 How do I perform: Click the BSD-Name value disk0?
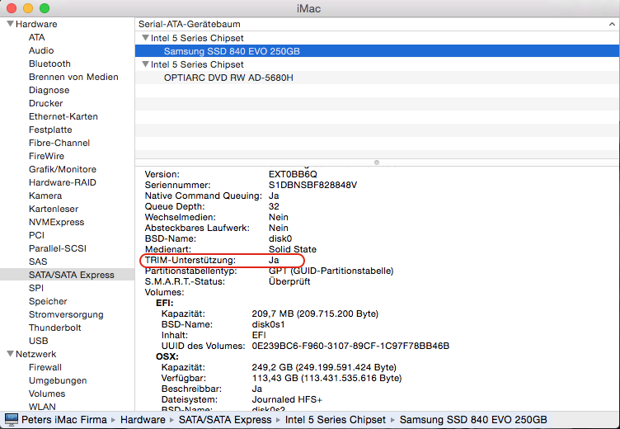[280, 238]
